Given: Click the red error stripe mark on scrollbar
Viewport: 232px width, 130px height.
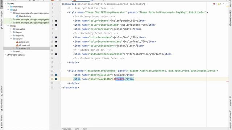Looking at the screenshot, I should point(227,81).
